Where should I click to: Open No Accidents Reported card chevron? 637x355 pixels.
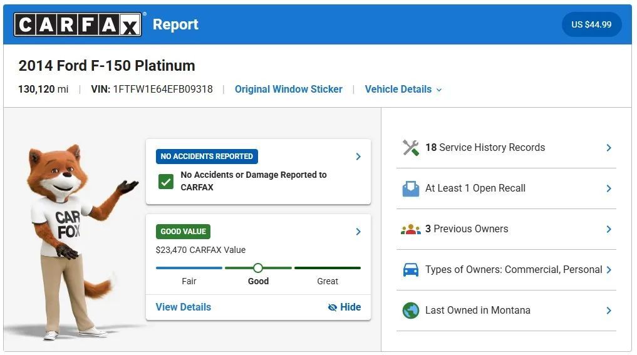pos(358,157)
